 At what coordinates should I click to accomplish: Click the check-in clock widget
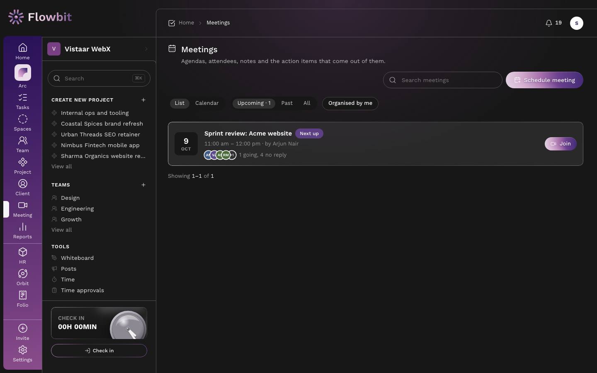[99, 323]
